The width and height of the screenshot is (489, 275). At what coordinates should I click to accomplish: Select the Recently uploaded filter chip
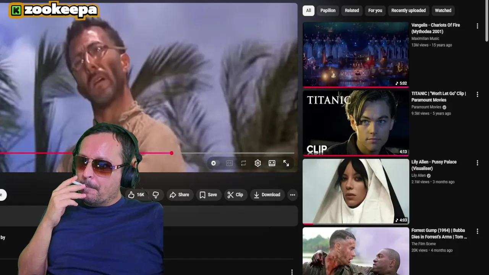(408, 11)
